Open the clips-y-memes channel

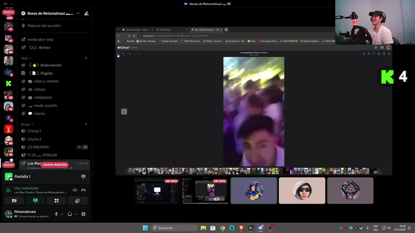[45, 81]
